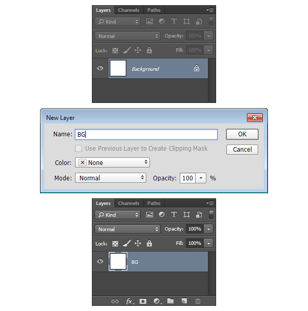
Task: Click the trash icon to delete layer
Action: tap(198, 301)
